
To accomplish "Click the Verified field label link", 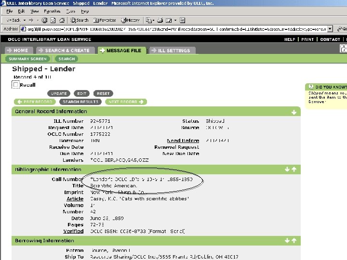I will (73, 231).
